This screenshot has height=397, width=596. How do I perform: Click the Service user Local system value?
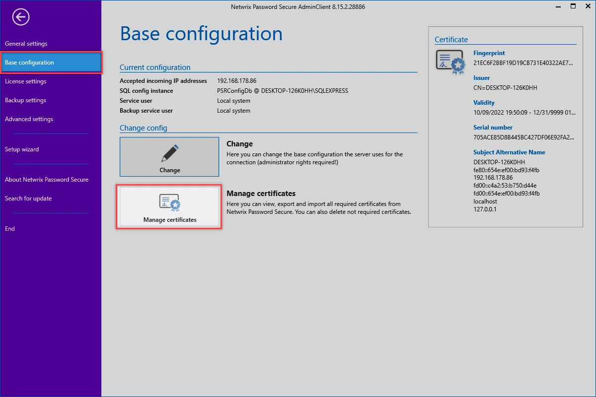click(233, 101)
